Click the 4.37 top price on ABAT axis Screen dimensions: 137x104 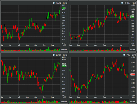click(64, 5)
